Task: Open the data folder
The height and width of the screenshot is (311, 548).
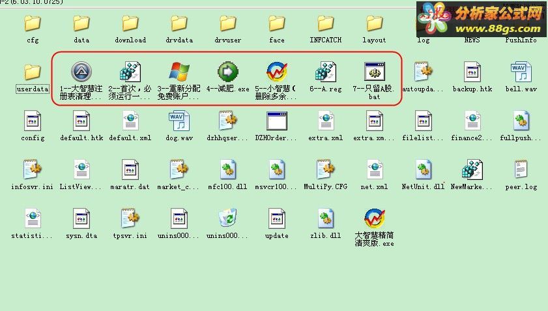Action: click(81, 23)
